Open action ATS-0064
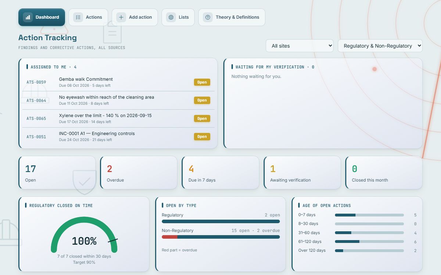Viewport: 441px width, 275px height. pyautogui.click(x=118, y=100)
